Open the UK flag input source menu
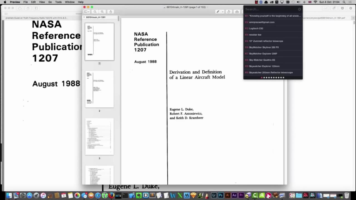 click(x=310, y=2)
